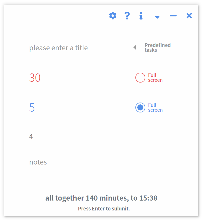Enable the red Full screen radio button
This screenshot has width=205, height=223.
(x=140, y=77)
